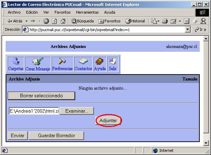Viewport: 211px width, 155px height.
Task: Click the status bar page icon
Action: (x=5, y=150)
